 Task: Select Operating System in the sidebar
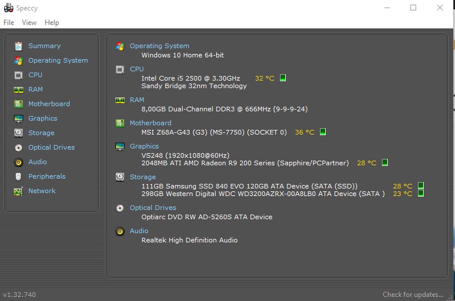[58, 60]
